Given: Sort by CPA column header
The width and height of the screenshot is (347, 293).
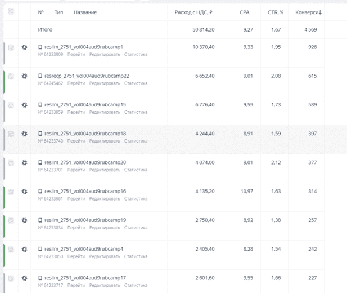Looking at the screenshot, I should [244, 12].
